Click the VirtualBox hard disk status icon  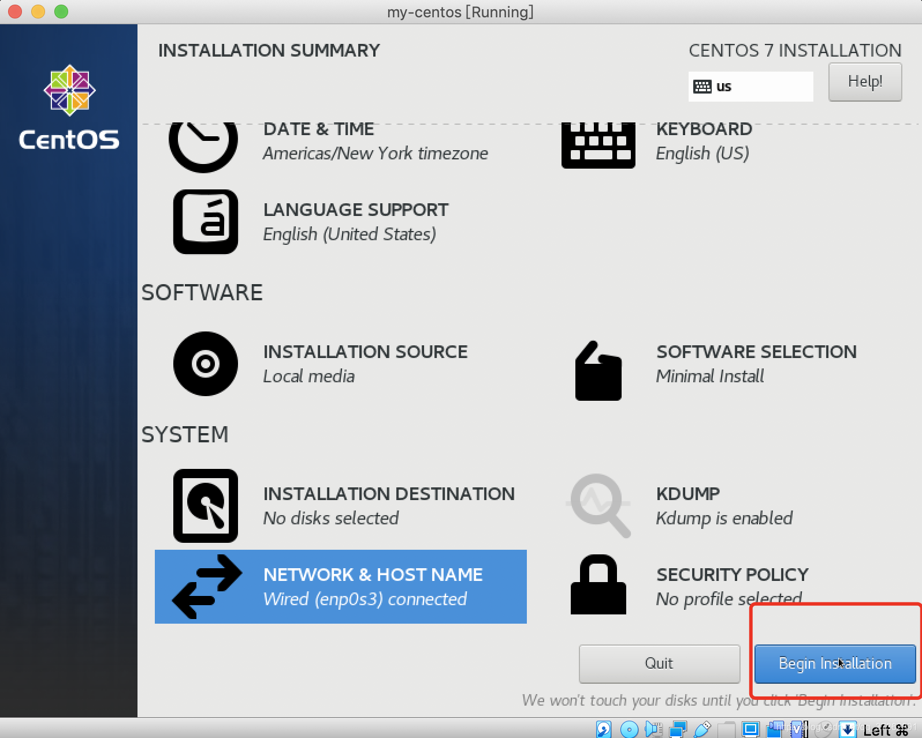[x=604, y=729]
